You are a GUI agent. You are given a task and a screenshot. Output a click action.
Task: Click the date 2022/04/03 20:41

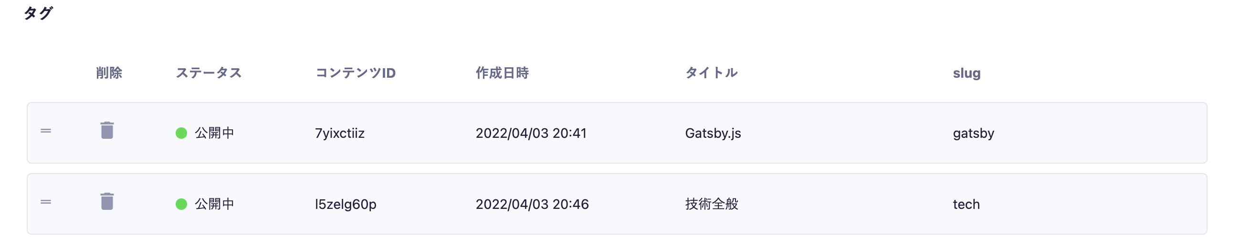(x=530, y=133)
